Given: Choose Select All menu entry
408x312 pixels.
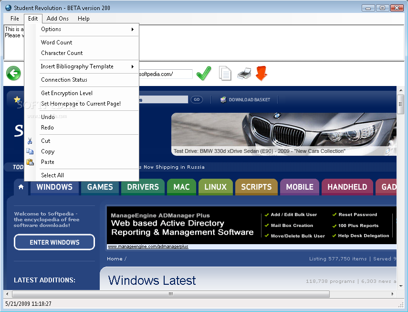Looking at the screenshot, I should 89,175.
